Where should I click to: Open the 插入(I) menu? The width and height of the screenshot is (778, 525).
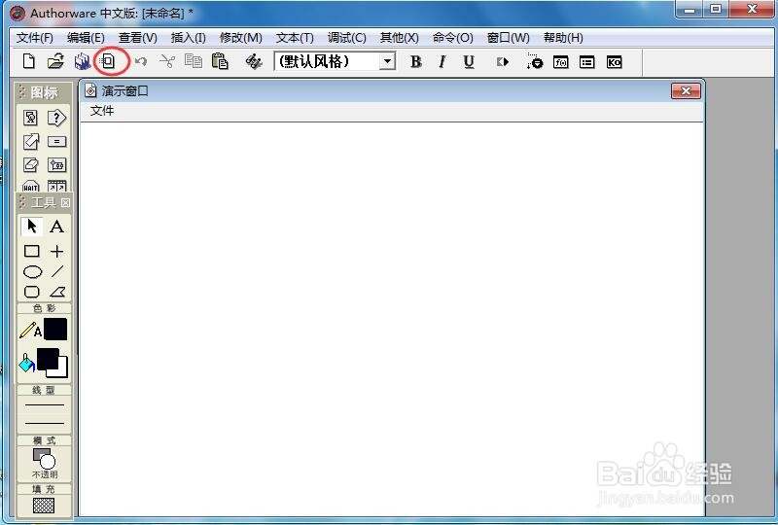(188, 38)
